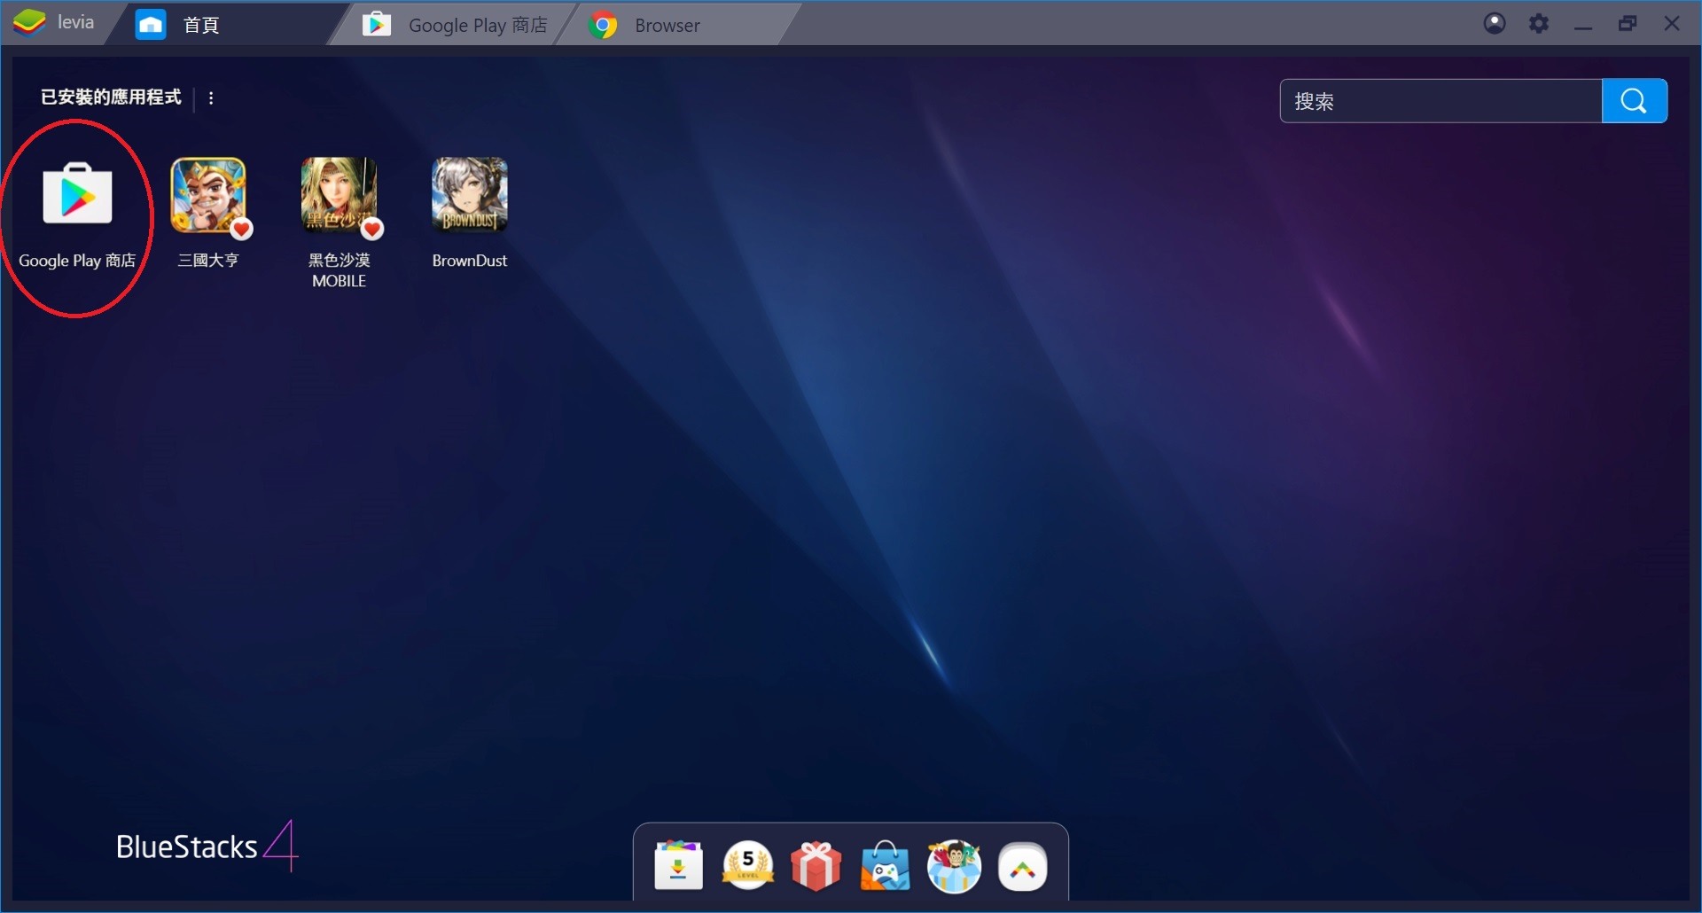The image size is (1702, 913).
Task: Click the heart badge on 三國大亨
Action: 241,229
